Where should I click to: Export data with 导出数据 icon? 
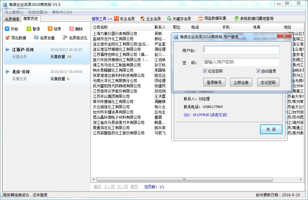coord(8,38)
